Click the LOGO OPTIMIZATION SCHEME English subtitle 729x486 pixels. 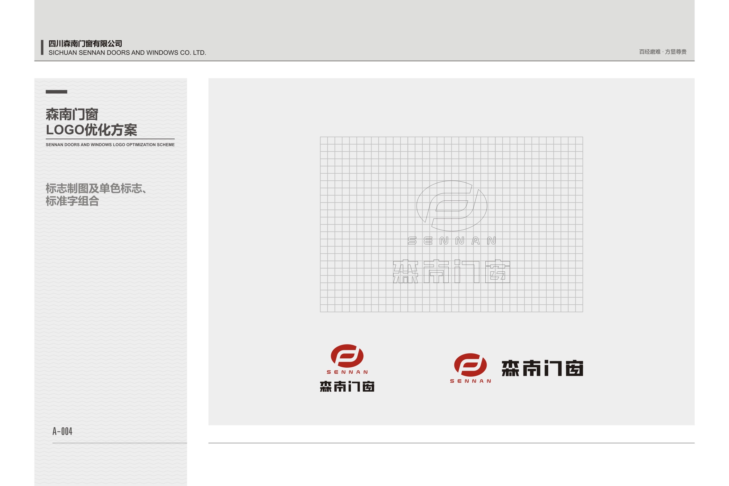pos(110,145)
